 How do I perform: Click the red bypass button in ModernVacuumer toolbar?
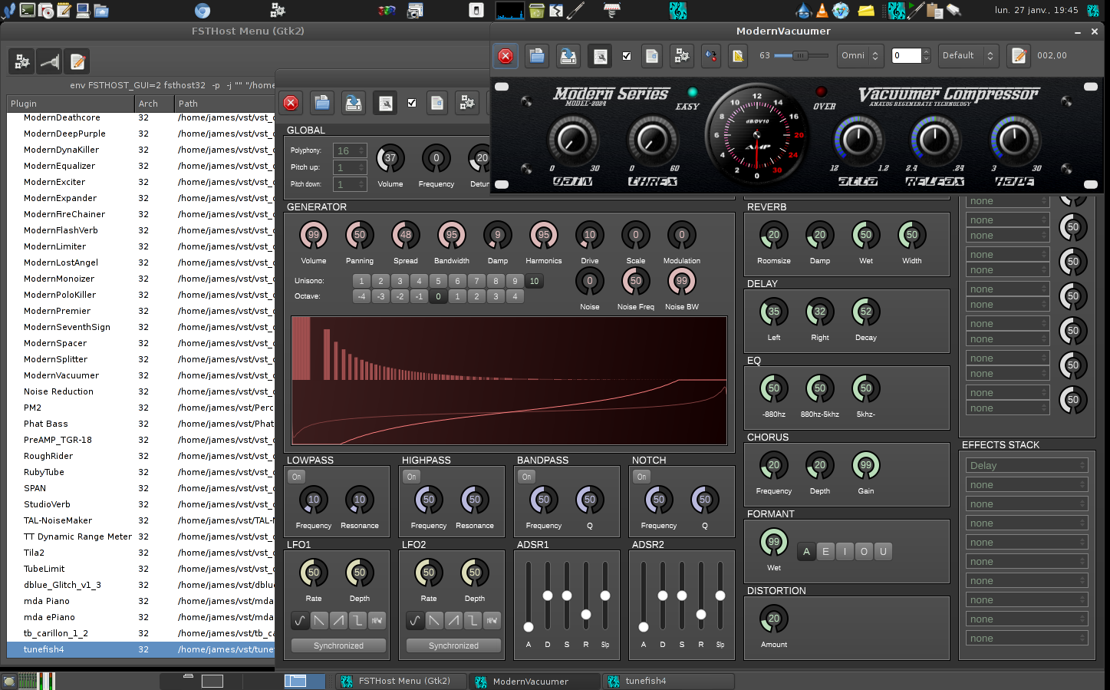pyautogui.click(x=506, y=56)
